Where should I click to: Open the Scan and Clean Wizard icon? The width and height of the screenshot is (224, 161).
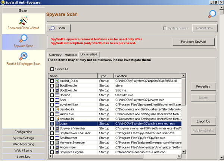coord(23,20)
